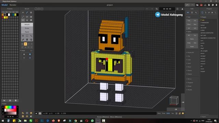
Task: Select the color picker eyedropper icon
Action: coord(23,40)
